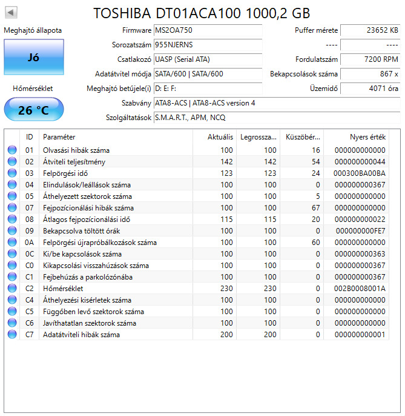
Task: Click status orb for ID 0C row
Action: pyautogui.click(x=12, y=253)
